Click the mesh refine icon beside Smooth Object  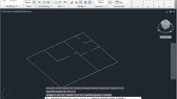pyautogui.click(x=34, y=2)
